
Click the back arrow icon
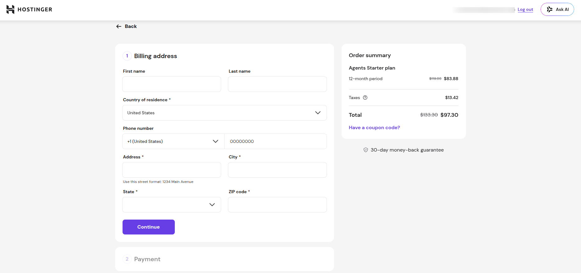click(119, 26)
